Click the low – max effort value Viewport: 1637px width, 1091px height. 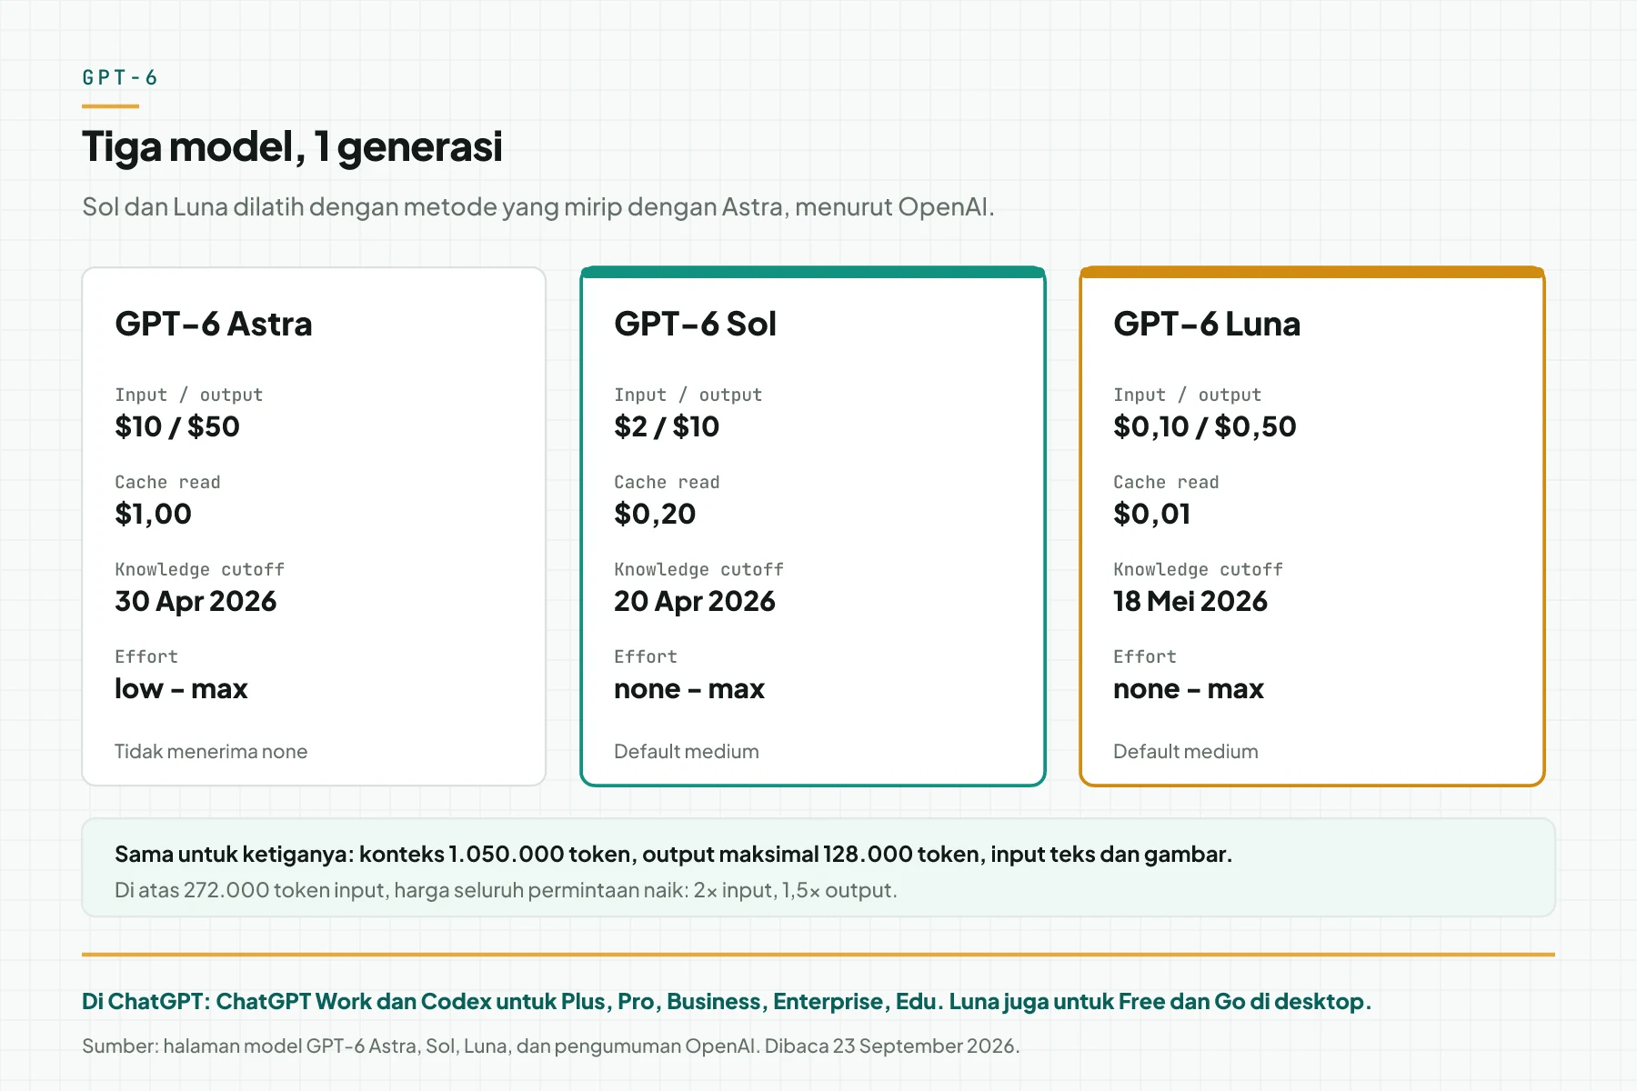point(181,688)
